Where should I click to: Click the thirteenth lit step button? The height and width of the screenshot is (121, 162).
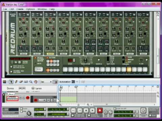(x=129, y=70)
